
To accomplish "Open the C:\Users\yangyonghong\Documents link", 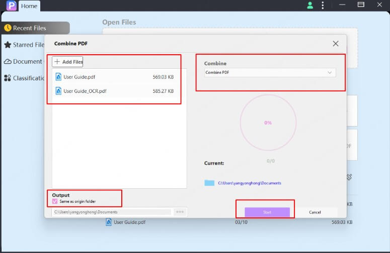I will [250, 183].
